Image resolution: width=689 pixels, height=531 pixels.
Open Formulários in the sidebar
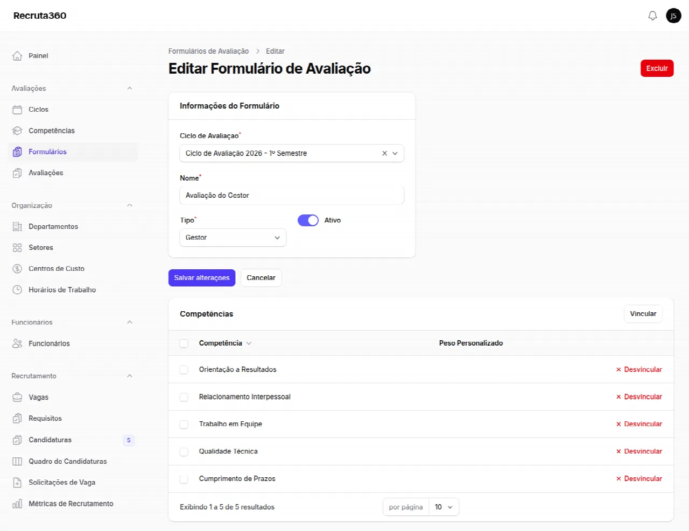[73, 152]
